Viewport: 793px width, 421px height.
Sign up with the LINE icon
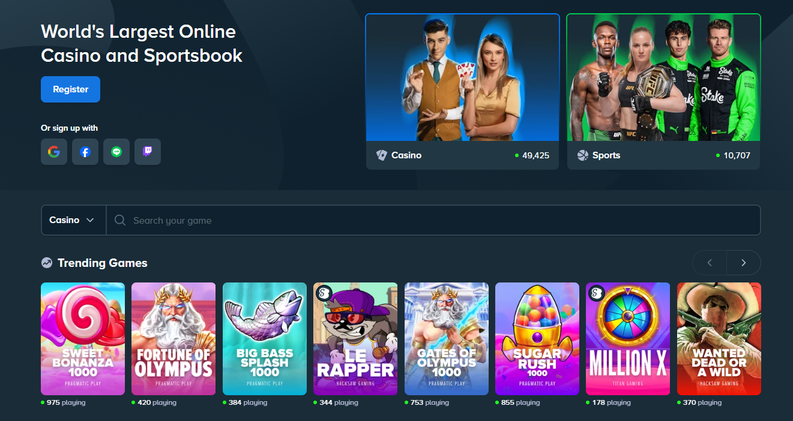pos(116,152)
